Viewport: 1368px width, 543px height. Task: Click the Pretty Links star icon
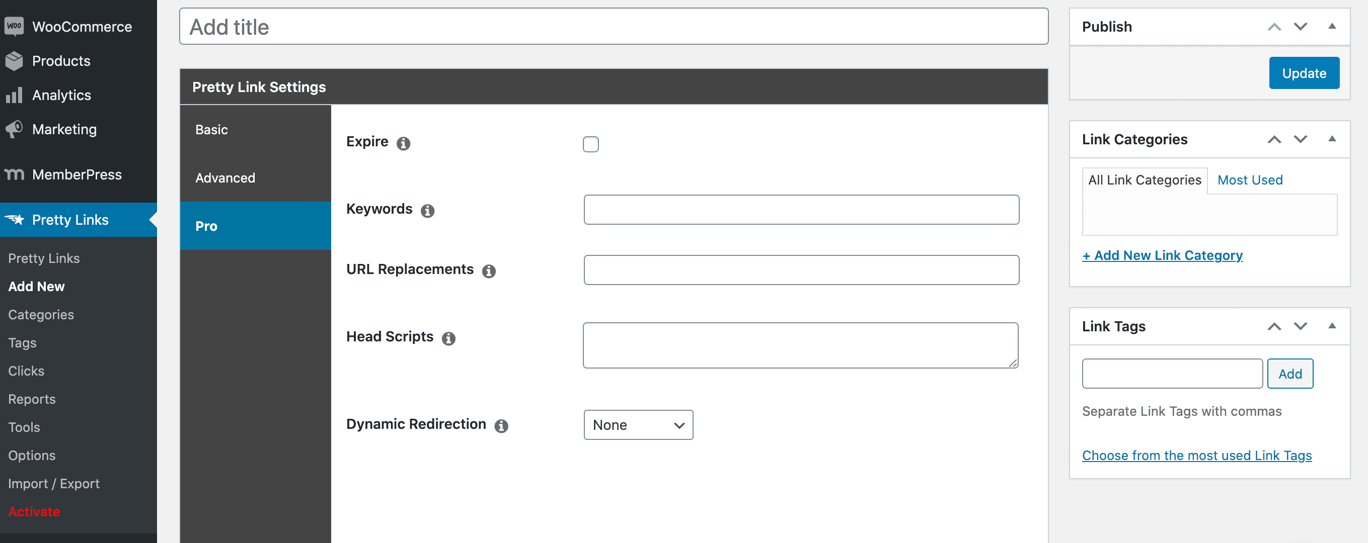point(14,219)
